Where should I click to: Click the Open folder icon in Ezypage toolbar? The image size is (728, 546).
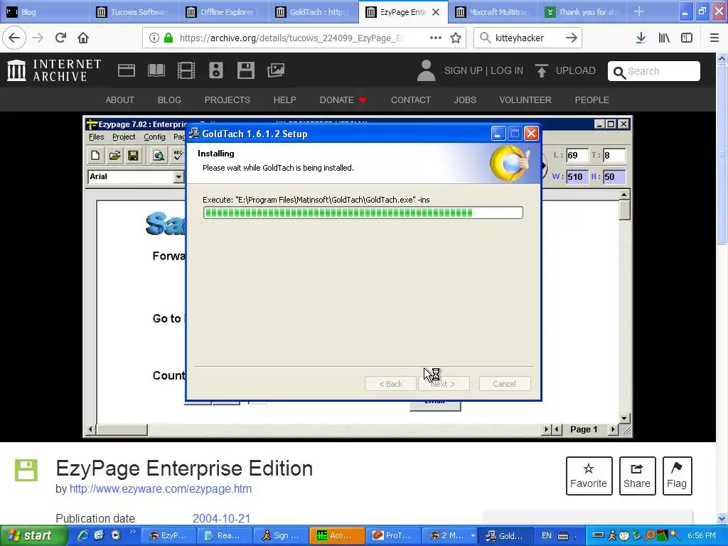pyautogui.click(x=114, y=156)
